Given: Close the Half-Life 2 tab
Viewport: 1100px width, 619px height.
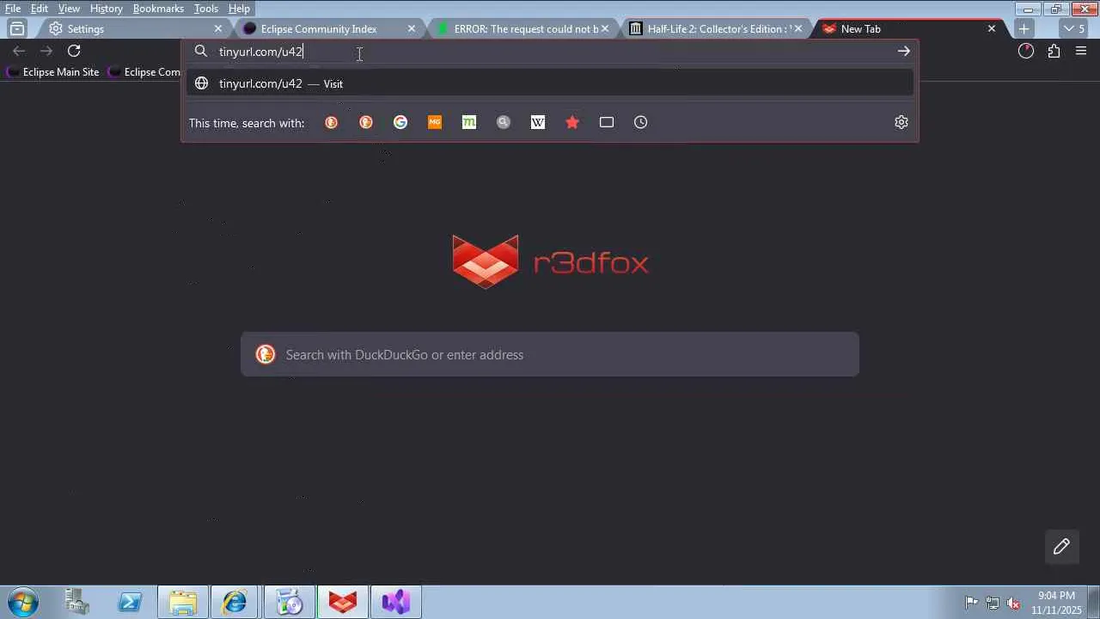Looking at the screenshot, I should (x=797, y=28).
